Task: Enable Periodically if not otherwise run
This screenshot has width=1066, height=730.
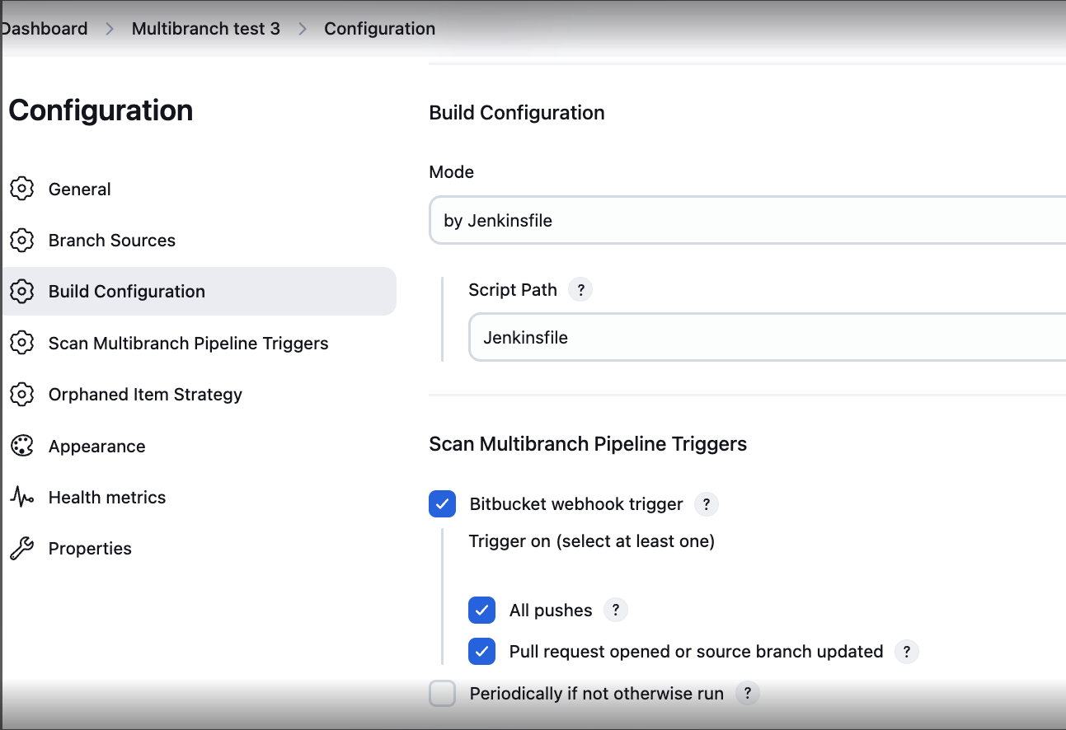Action: point(443,694)
